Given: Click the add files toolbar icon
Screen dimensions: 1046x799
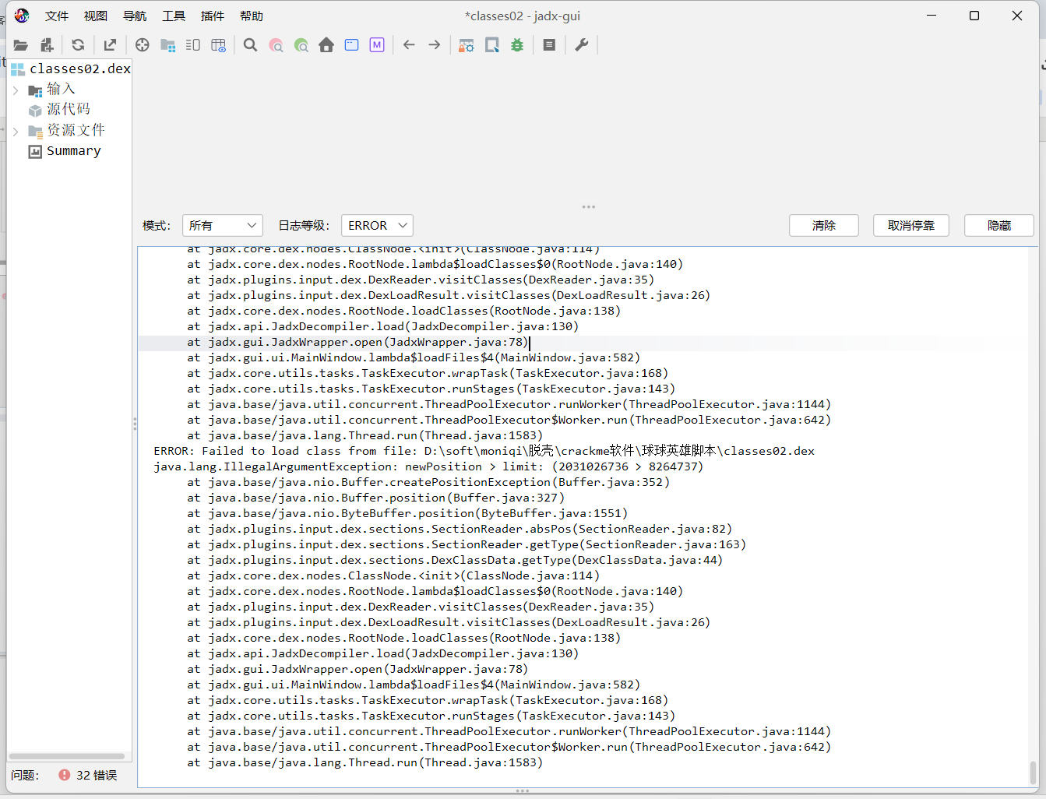Looking at the screenshot, I should click(47, 45).
